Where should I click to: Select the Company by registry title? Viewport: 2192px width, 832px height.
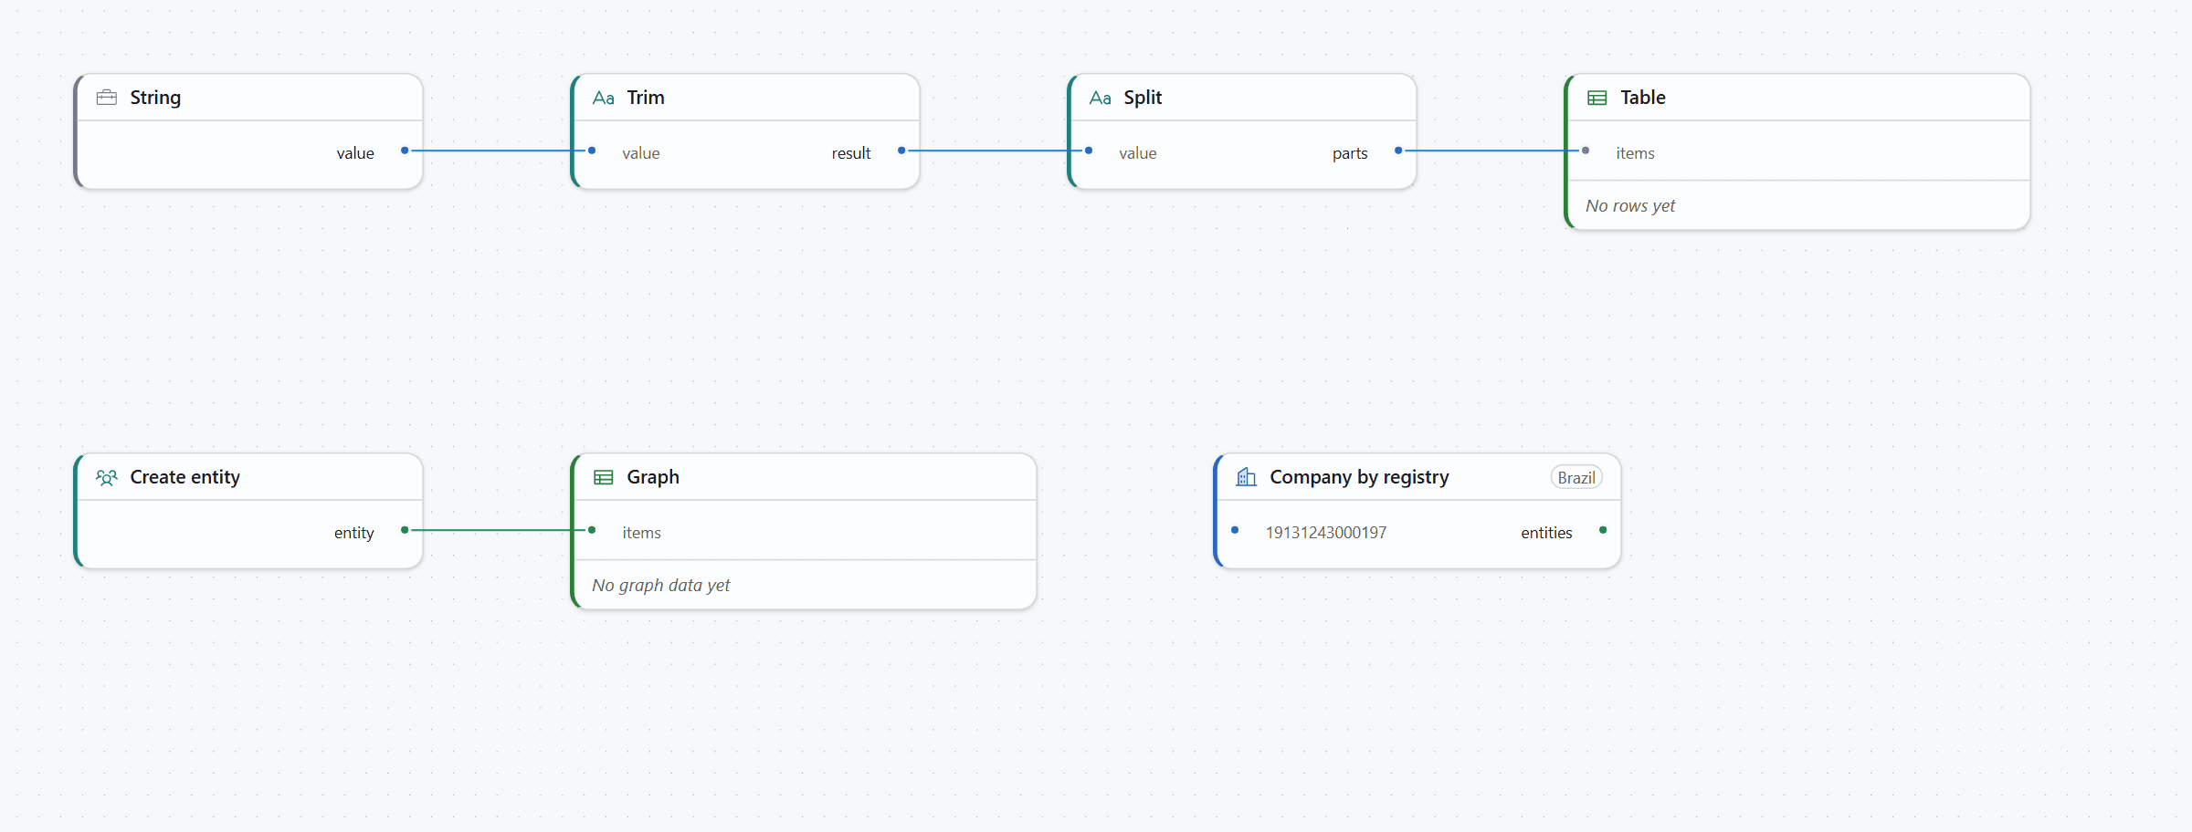1360,477
